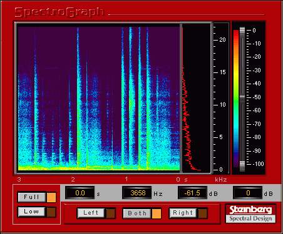
Task: Click the -30 label on dB scale
Action: tap(257, 71)
